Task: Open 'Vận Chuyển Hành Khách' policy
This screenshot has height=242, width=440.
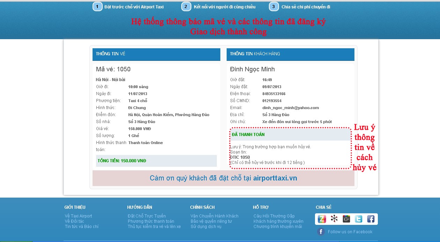Action: click(214, 216)
